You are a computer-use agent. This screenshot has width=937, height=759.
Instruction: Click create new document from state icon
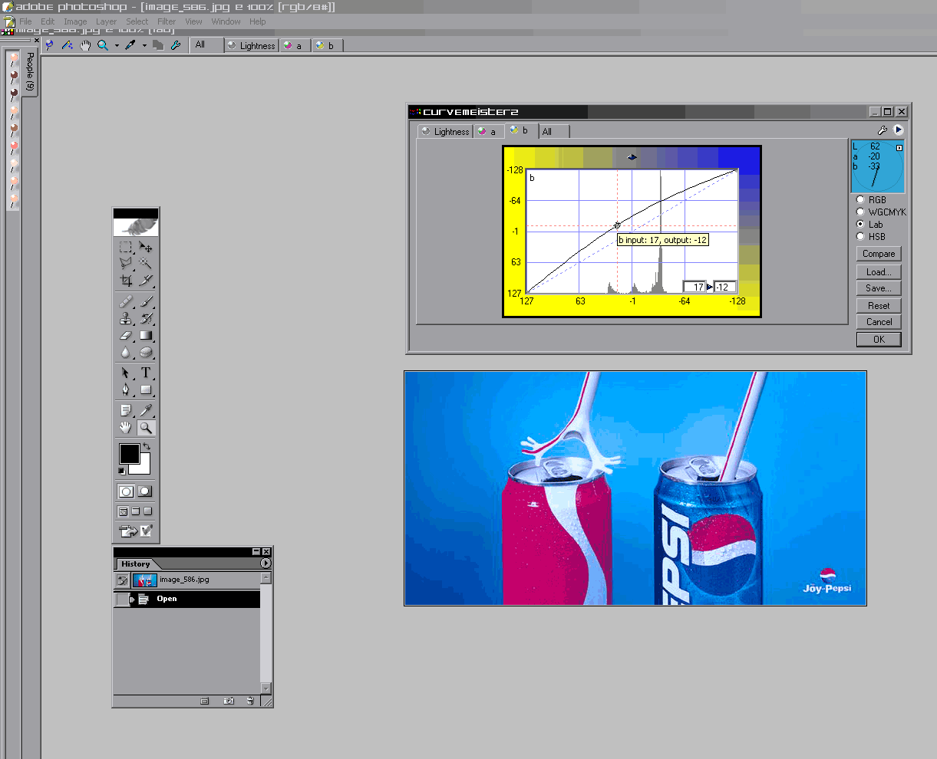(204, 701)
